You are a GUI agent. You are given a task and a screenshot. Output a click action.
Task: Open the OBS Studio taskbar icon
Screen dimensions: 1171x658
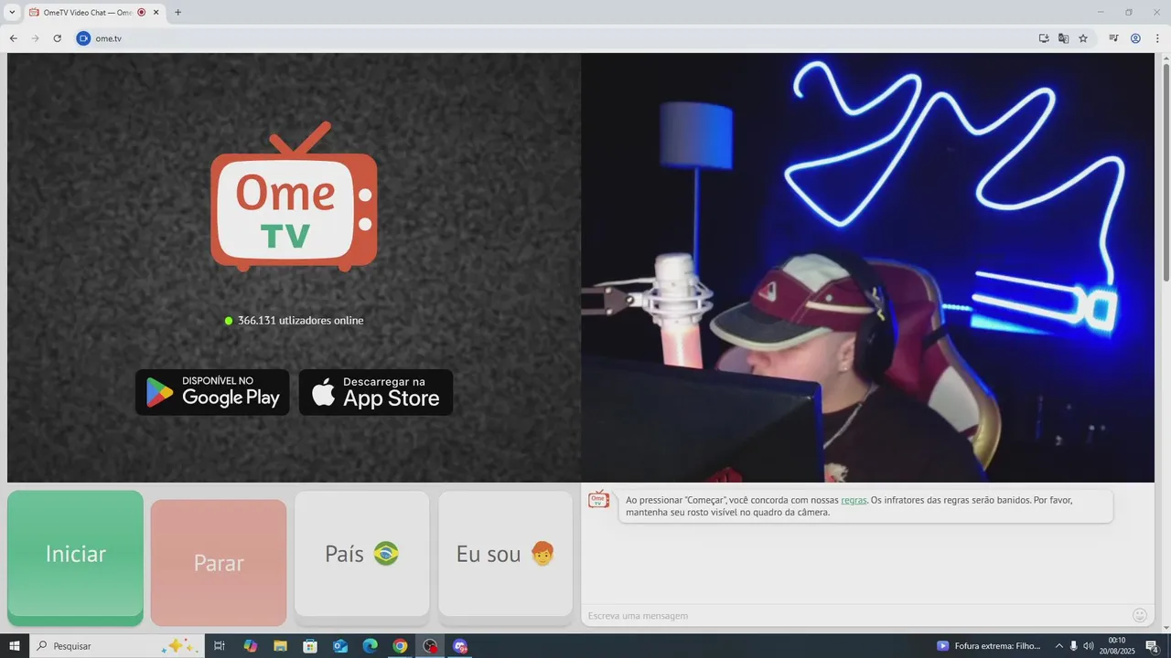pos(430,646)
